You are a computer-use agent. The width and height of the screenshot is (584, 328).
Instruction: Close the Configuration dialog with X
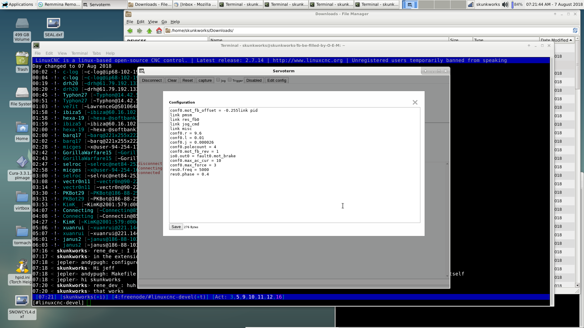pos(415,102)
